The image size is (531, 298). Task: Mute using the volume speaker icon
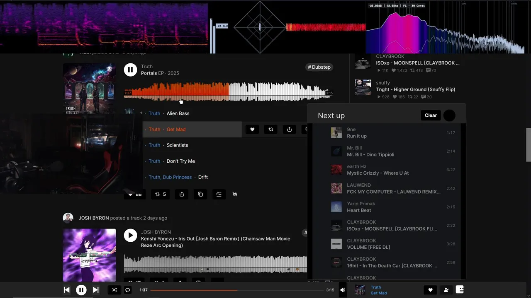pos(343,290)
